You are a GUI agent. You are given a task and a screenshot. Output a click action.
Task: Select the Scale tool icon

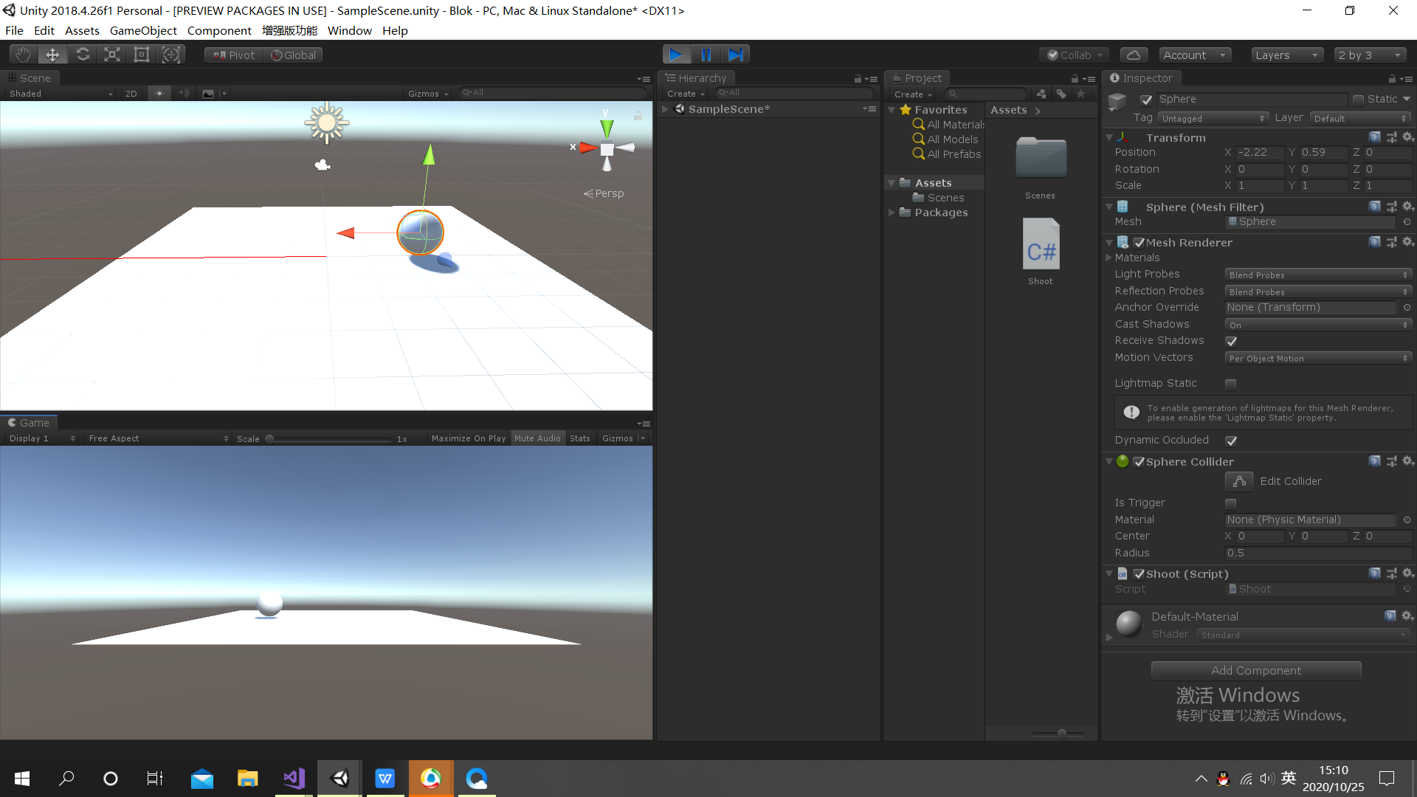click(112, 55)
